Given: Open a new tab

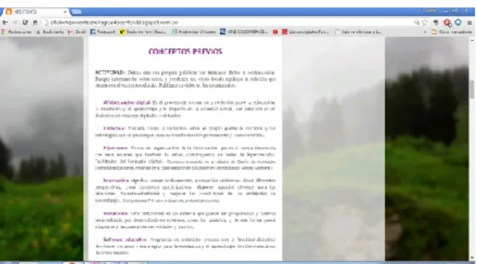Looking at the screenshot, I should coord(77,12).
